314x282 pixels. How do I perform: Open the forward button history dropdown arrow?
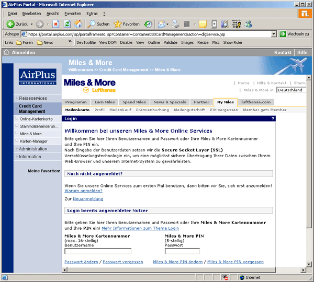coord(48,24)
